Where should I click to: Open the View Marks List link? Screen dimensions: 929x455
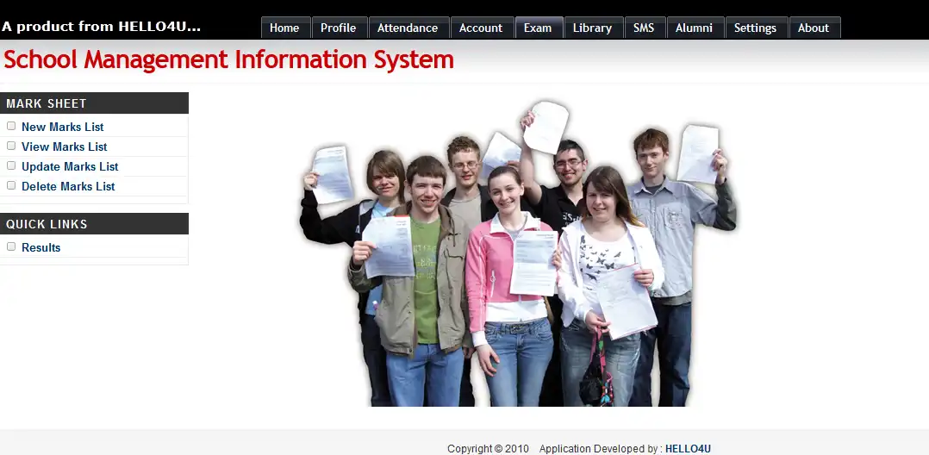(x=65, y=146)
